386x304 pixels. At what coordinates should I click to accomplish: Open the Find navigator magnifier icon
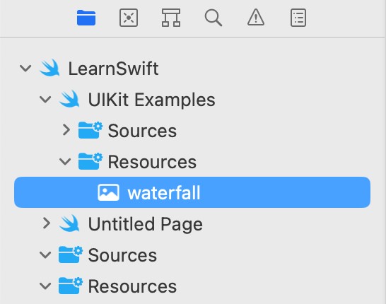(214, 18)
